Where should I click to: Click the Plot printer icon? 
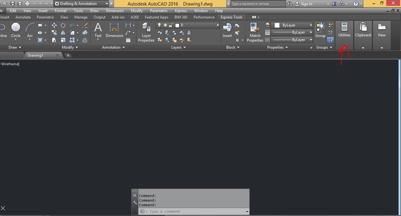(27, 4)
